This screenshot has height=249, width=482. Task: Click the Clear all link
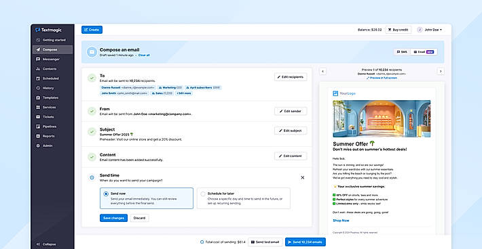click(x=144, y=55)
